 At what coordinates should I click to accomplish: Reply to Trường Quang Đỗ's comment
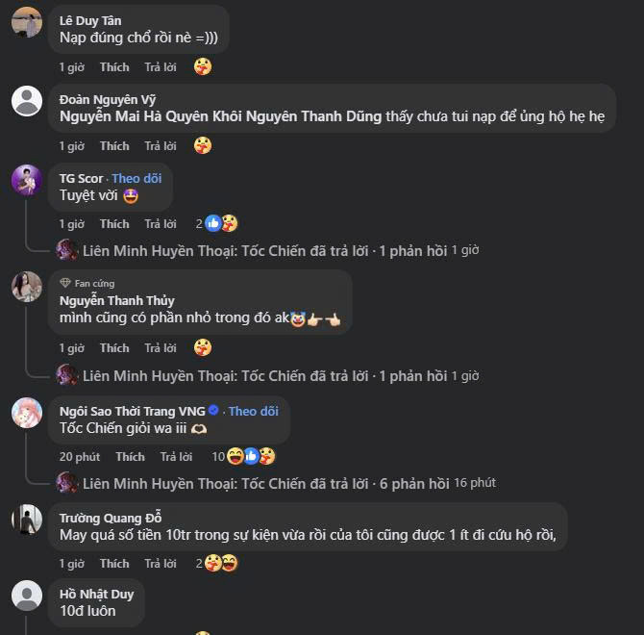(x=161, y=564)
